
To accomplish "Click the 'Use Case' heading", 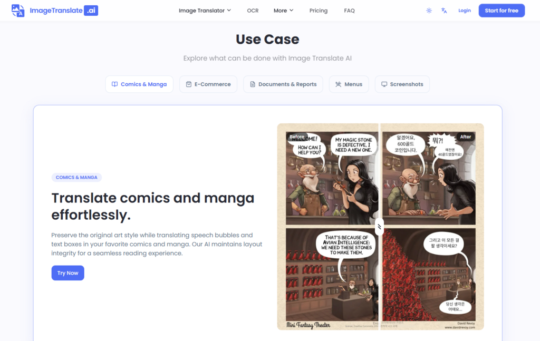I will pos(267,39).
